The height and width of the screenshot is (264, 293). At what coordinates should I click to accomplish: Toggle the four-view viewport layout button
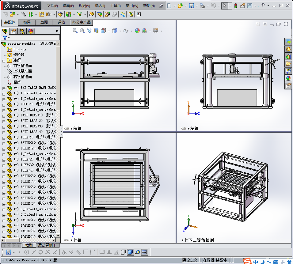(144, 252)
